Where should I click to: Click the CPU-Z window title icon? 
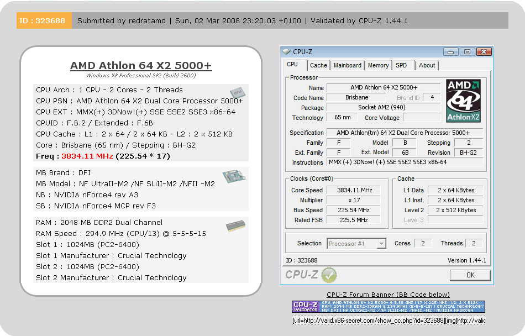[286, 51]
